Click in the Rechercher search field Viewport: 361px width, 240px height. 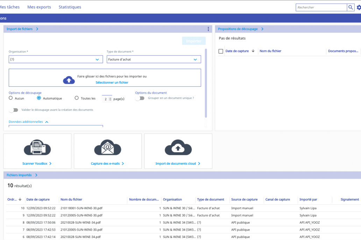coord(321,7)
